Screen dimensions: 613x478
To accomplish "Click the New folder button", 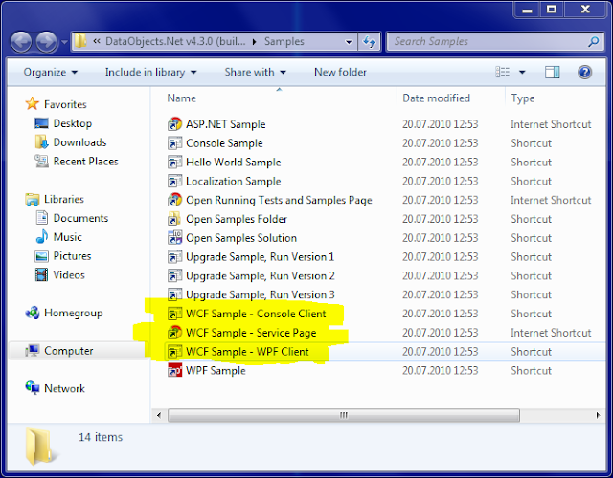I will [x=340, y=73].
